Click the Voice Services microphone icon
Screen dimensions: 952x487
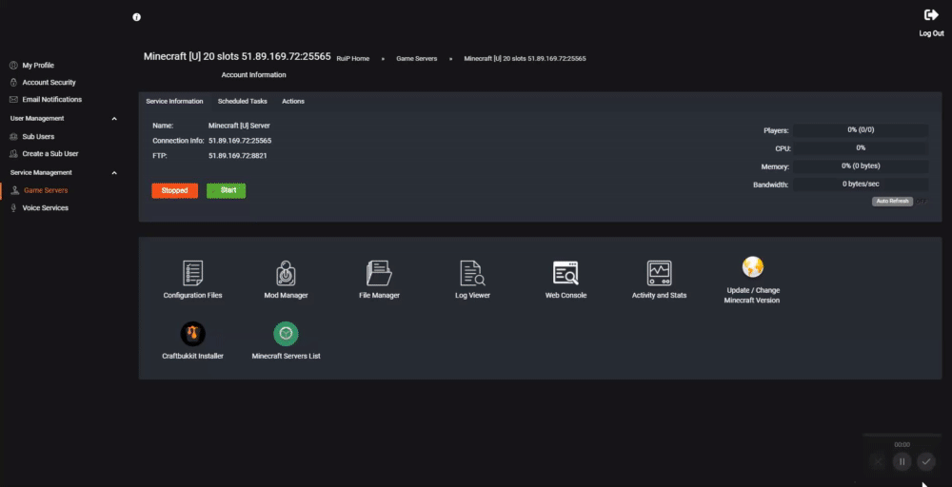[x=13, y=208]
